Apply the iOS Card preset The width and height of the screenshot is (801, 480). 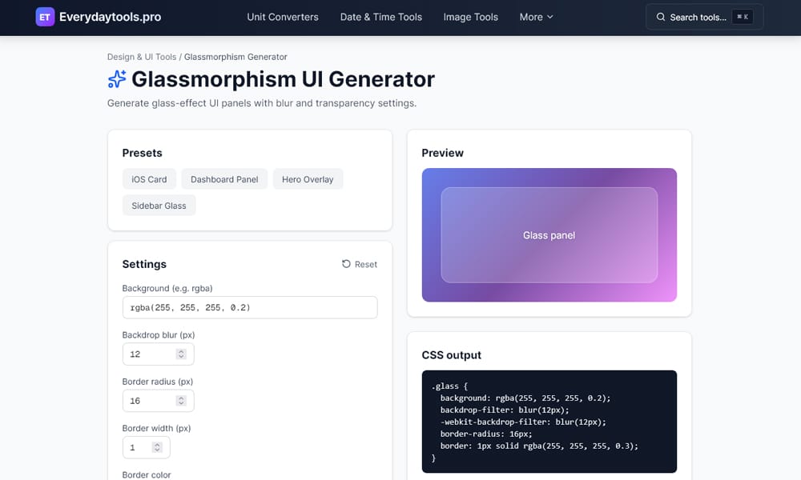pos(149,178)
